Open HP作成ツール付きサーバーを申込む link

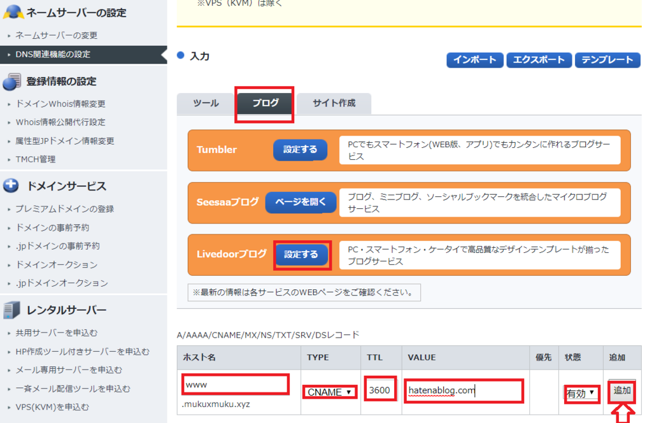tap(82, 352)
